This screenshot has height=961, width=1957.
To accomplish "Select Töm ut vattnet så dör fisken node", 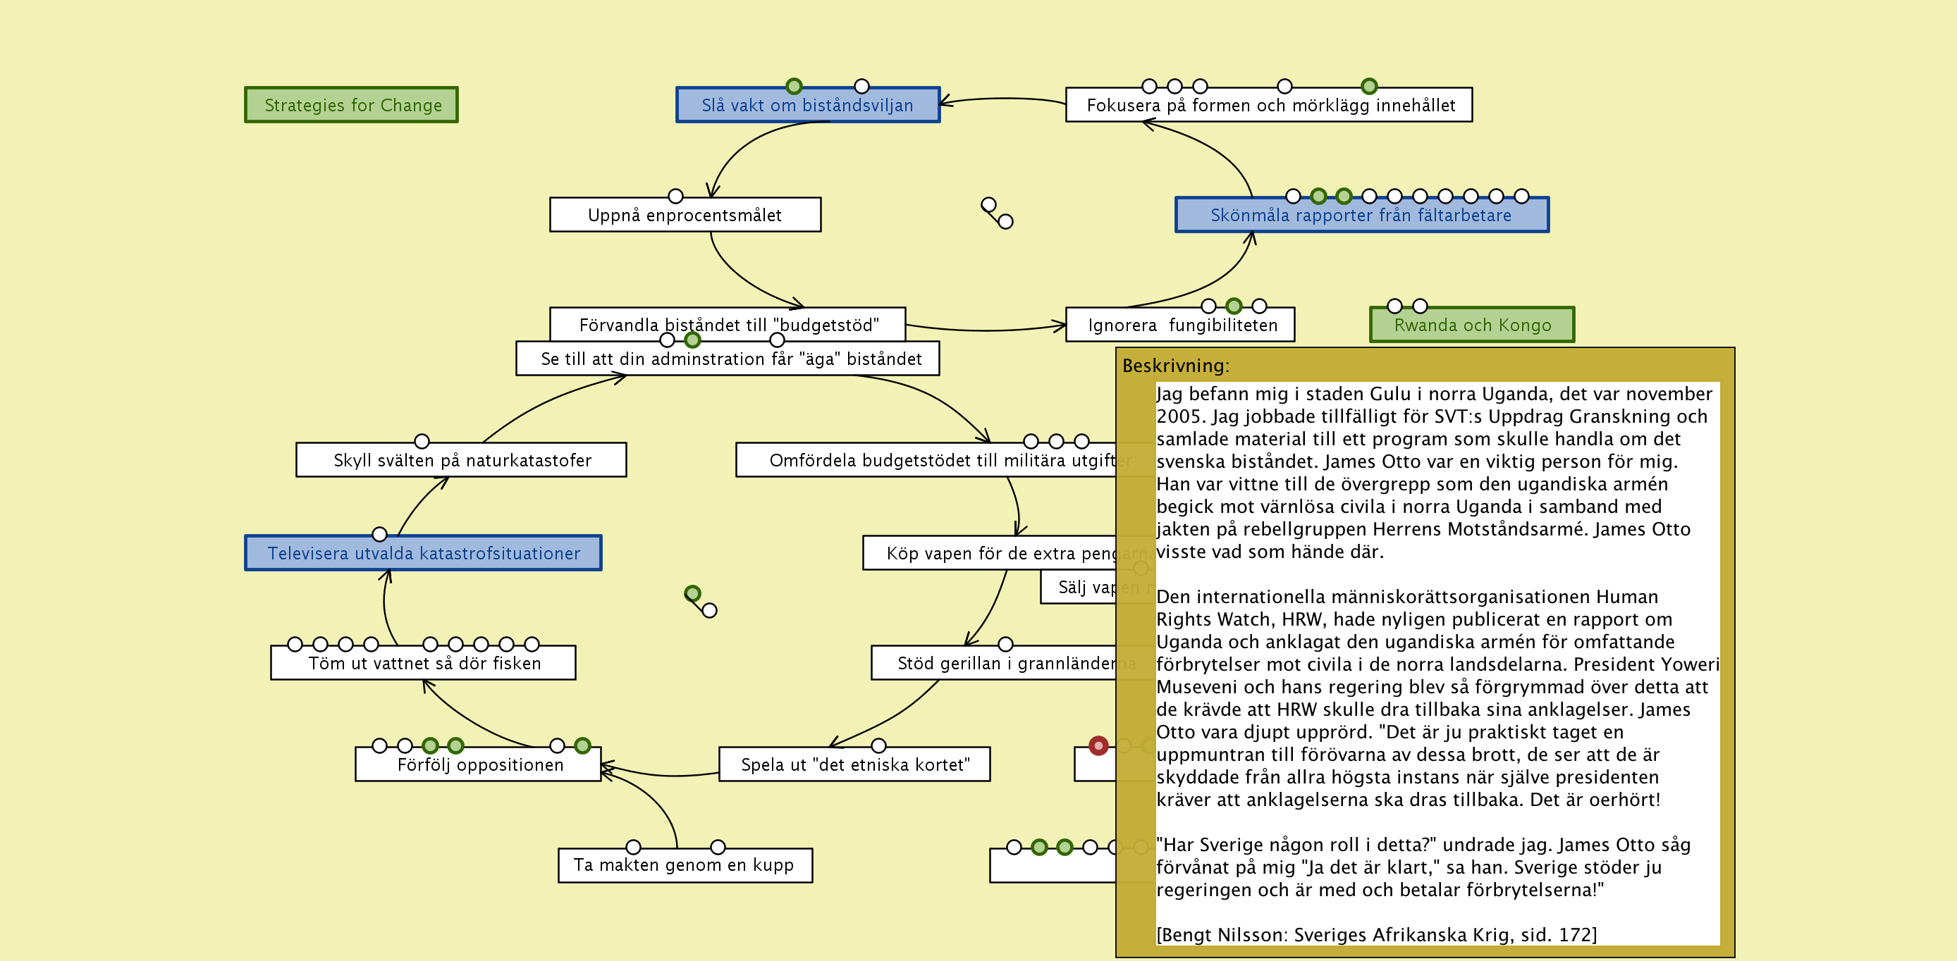I will coord(423,664).
